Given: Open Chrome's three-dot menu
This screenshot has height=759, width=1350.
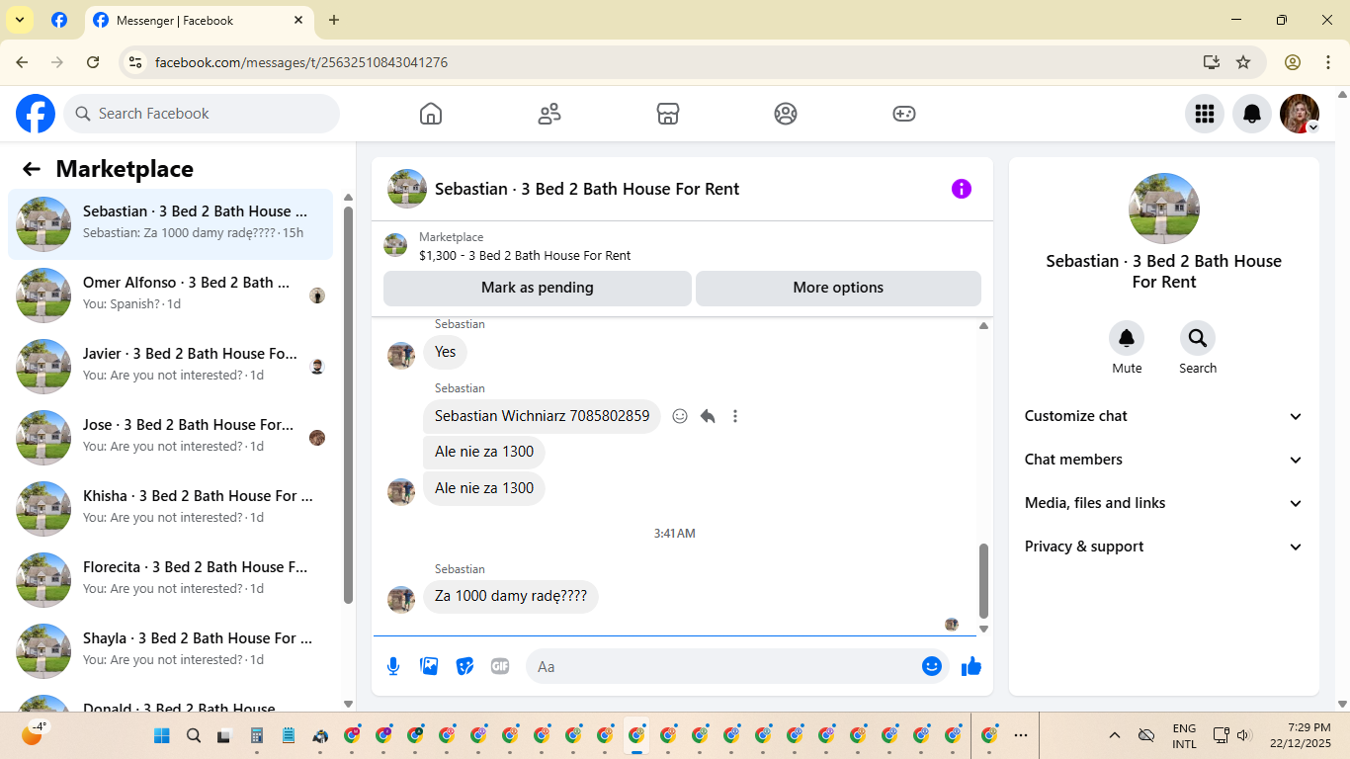Looking at the screenshot, I should click(1328, 62).
